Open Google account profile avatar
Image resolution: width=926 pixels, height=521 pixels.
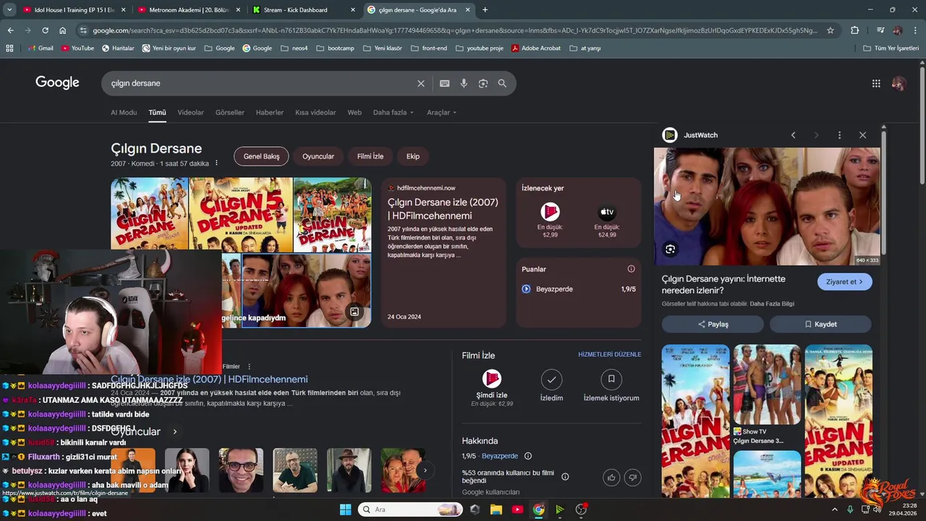899,83
